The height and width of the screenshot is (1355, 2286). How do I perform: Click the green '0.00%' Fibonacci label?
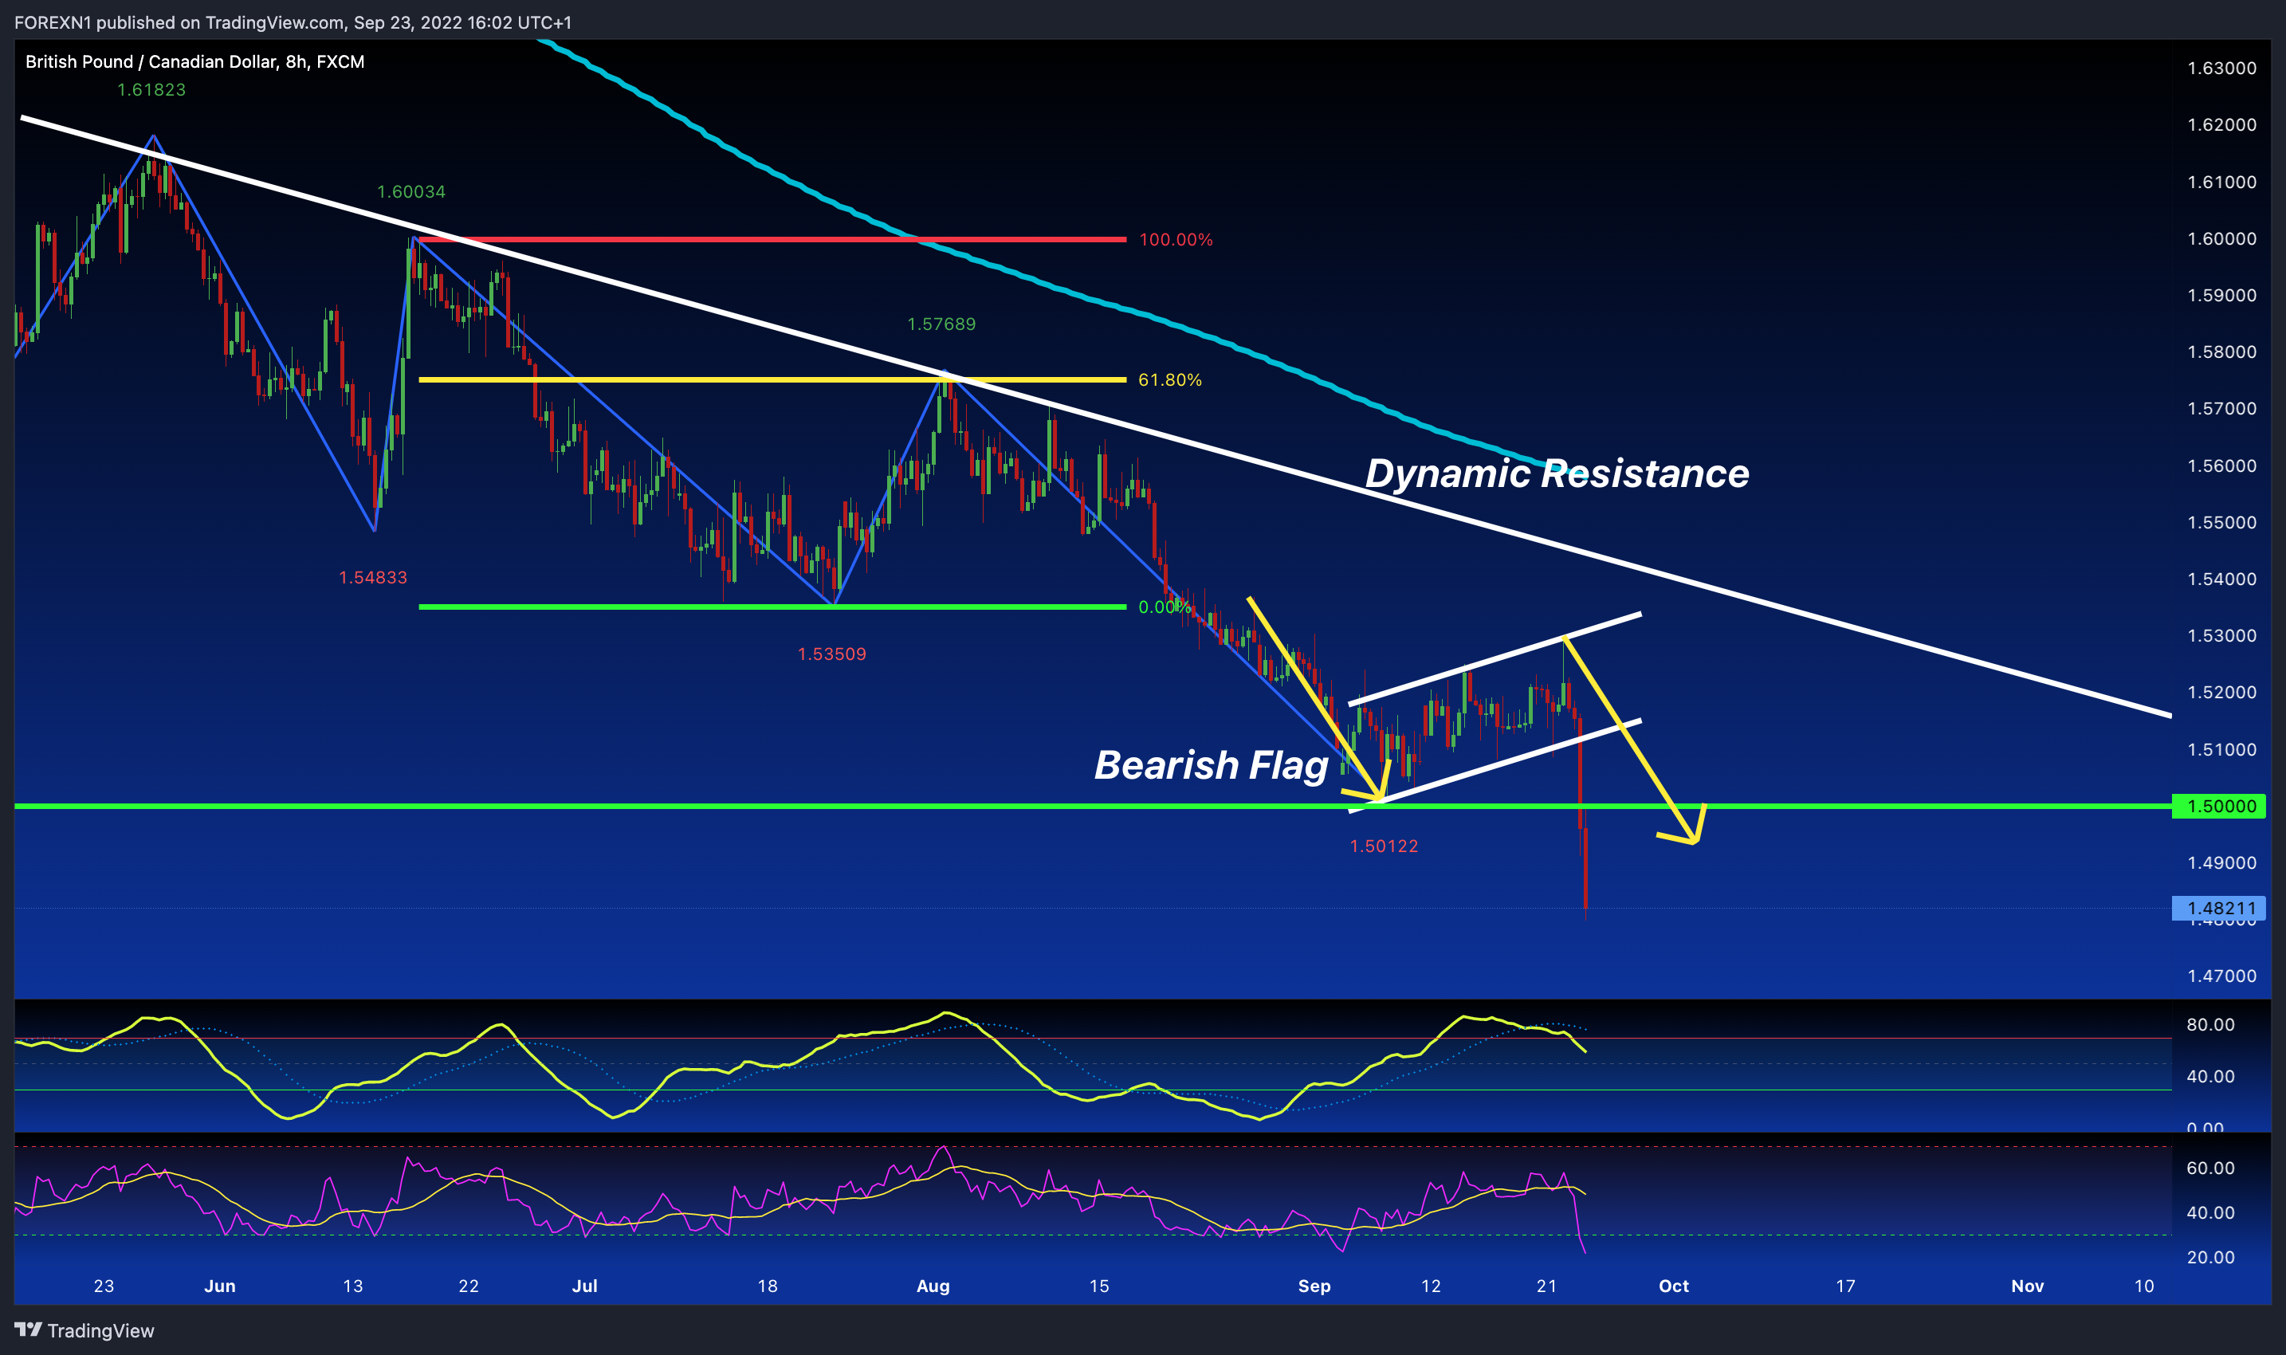pos(1164,607)
